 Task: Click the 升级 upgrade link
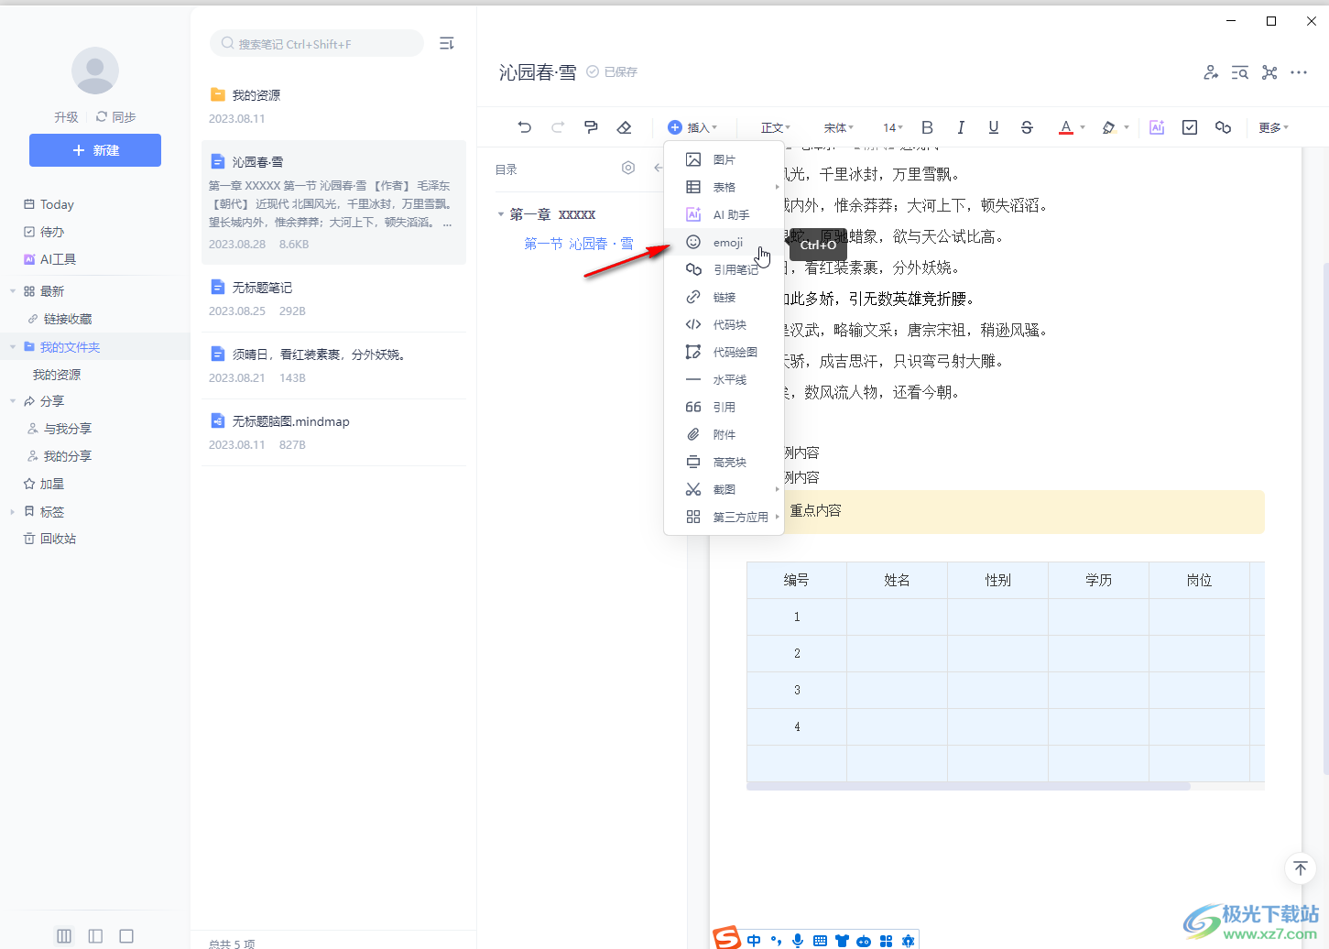[66, 117]
